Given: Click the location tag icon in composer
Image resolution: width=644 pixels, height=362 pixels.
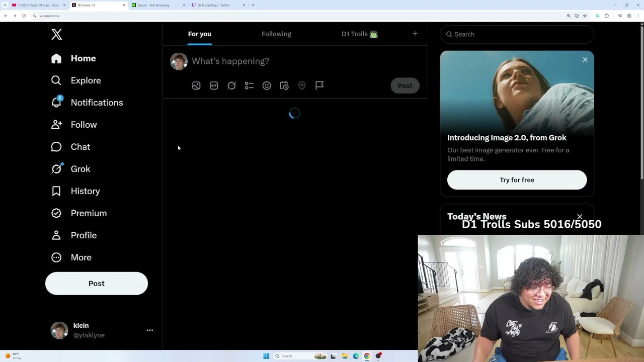Looking at the screenshot, I should tap(302, 85).
